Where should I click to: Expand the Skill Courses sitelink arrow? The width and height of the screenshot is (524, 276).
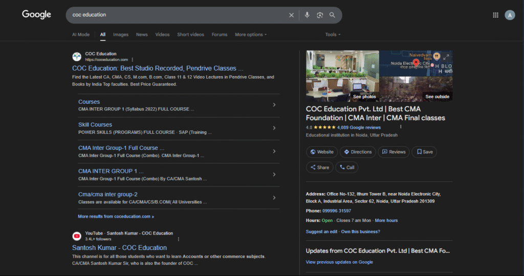pos(274,128)
